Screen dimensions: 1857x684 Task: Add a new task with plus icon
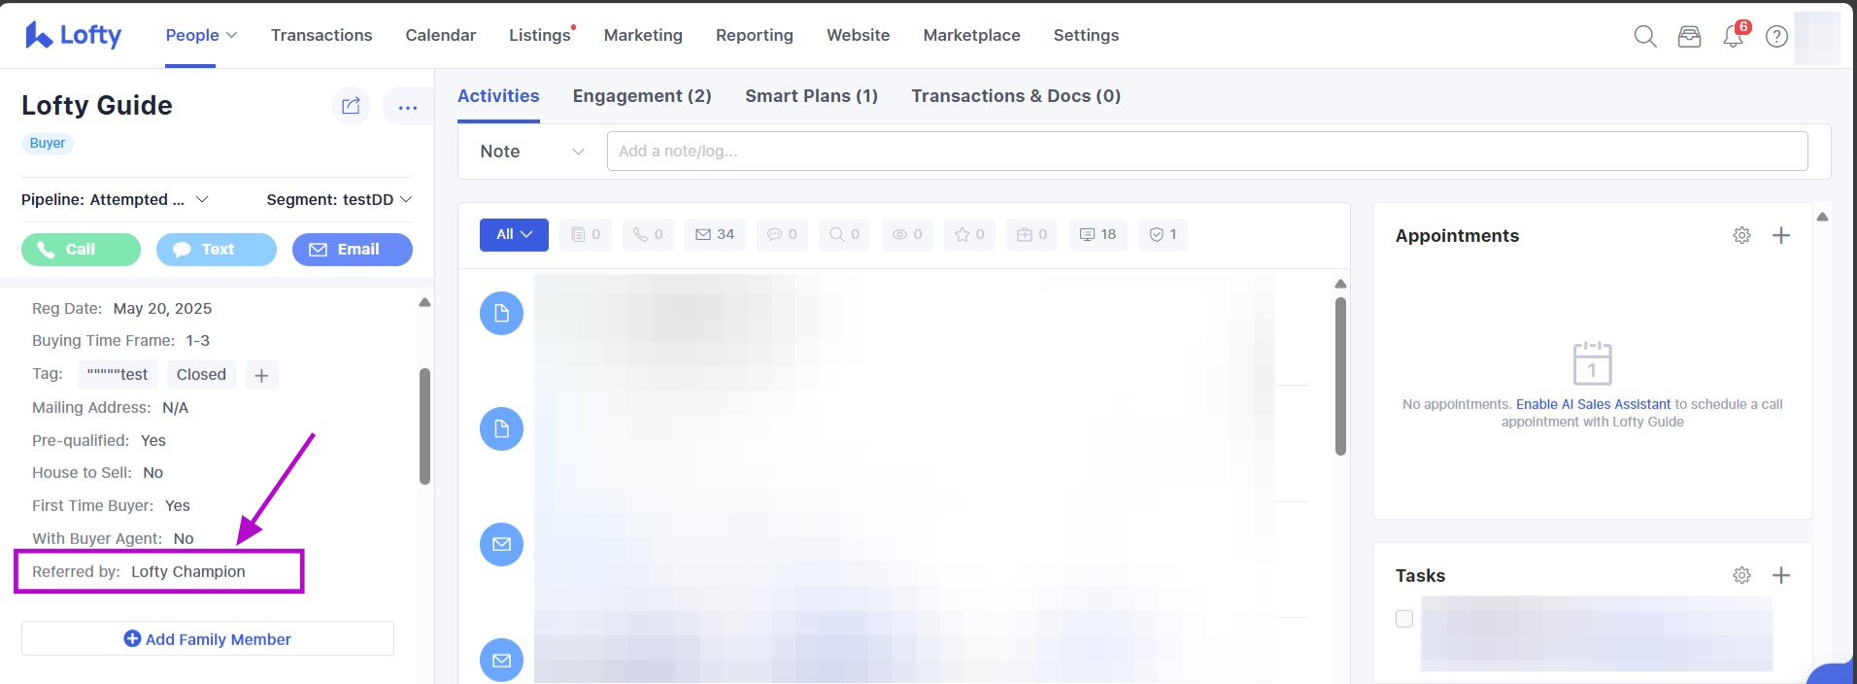tap(1780, 575)
